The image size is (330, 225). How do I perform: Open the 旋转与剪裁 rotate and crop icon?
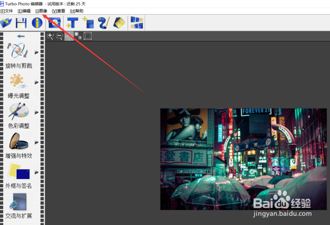(18, 50)
